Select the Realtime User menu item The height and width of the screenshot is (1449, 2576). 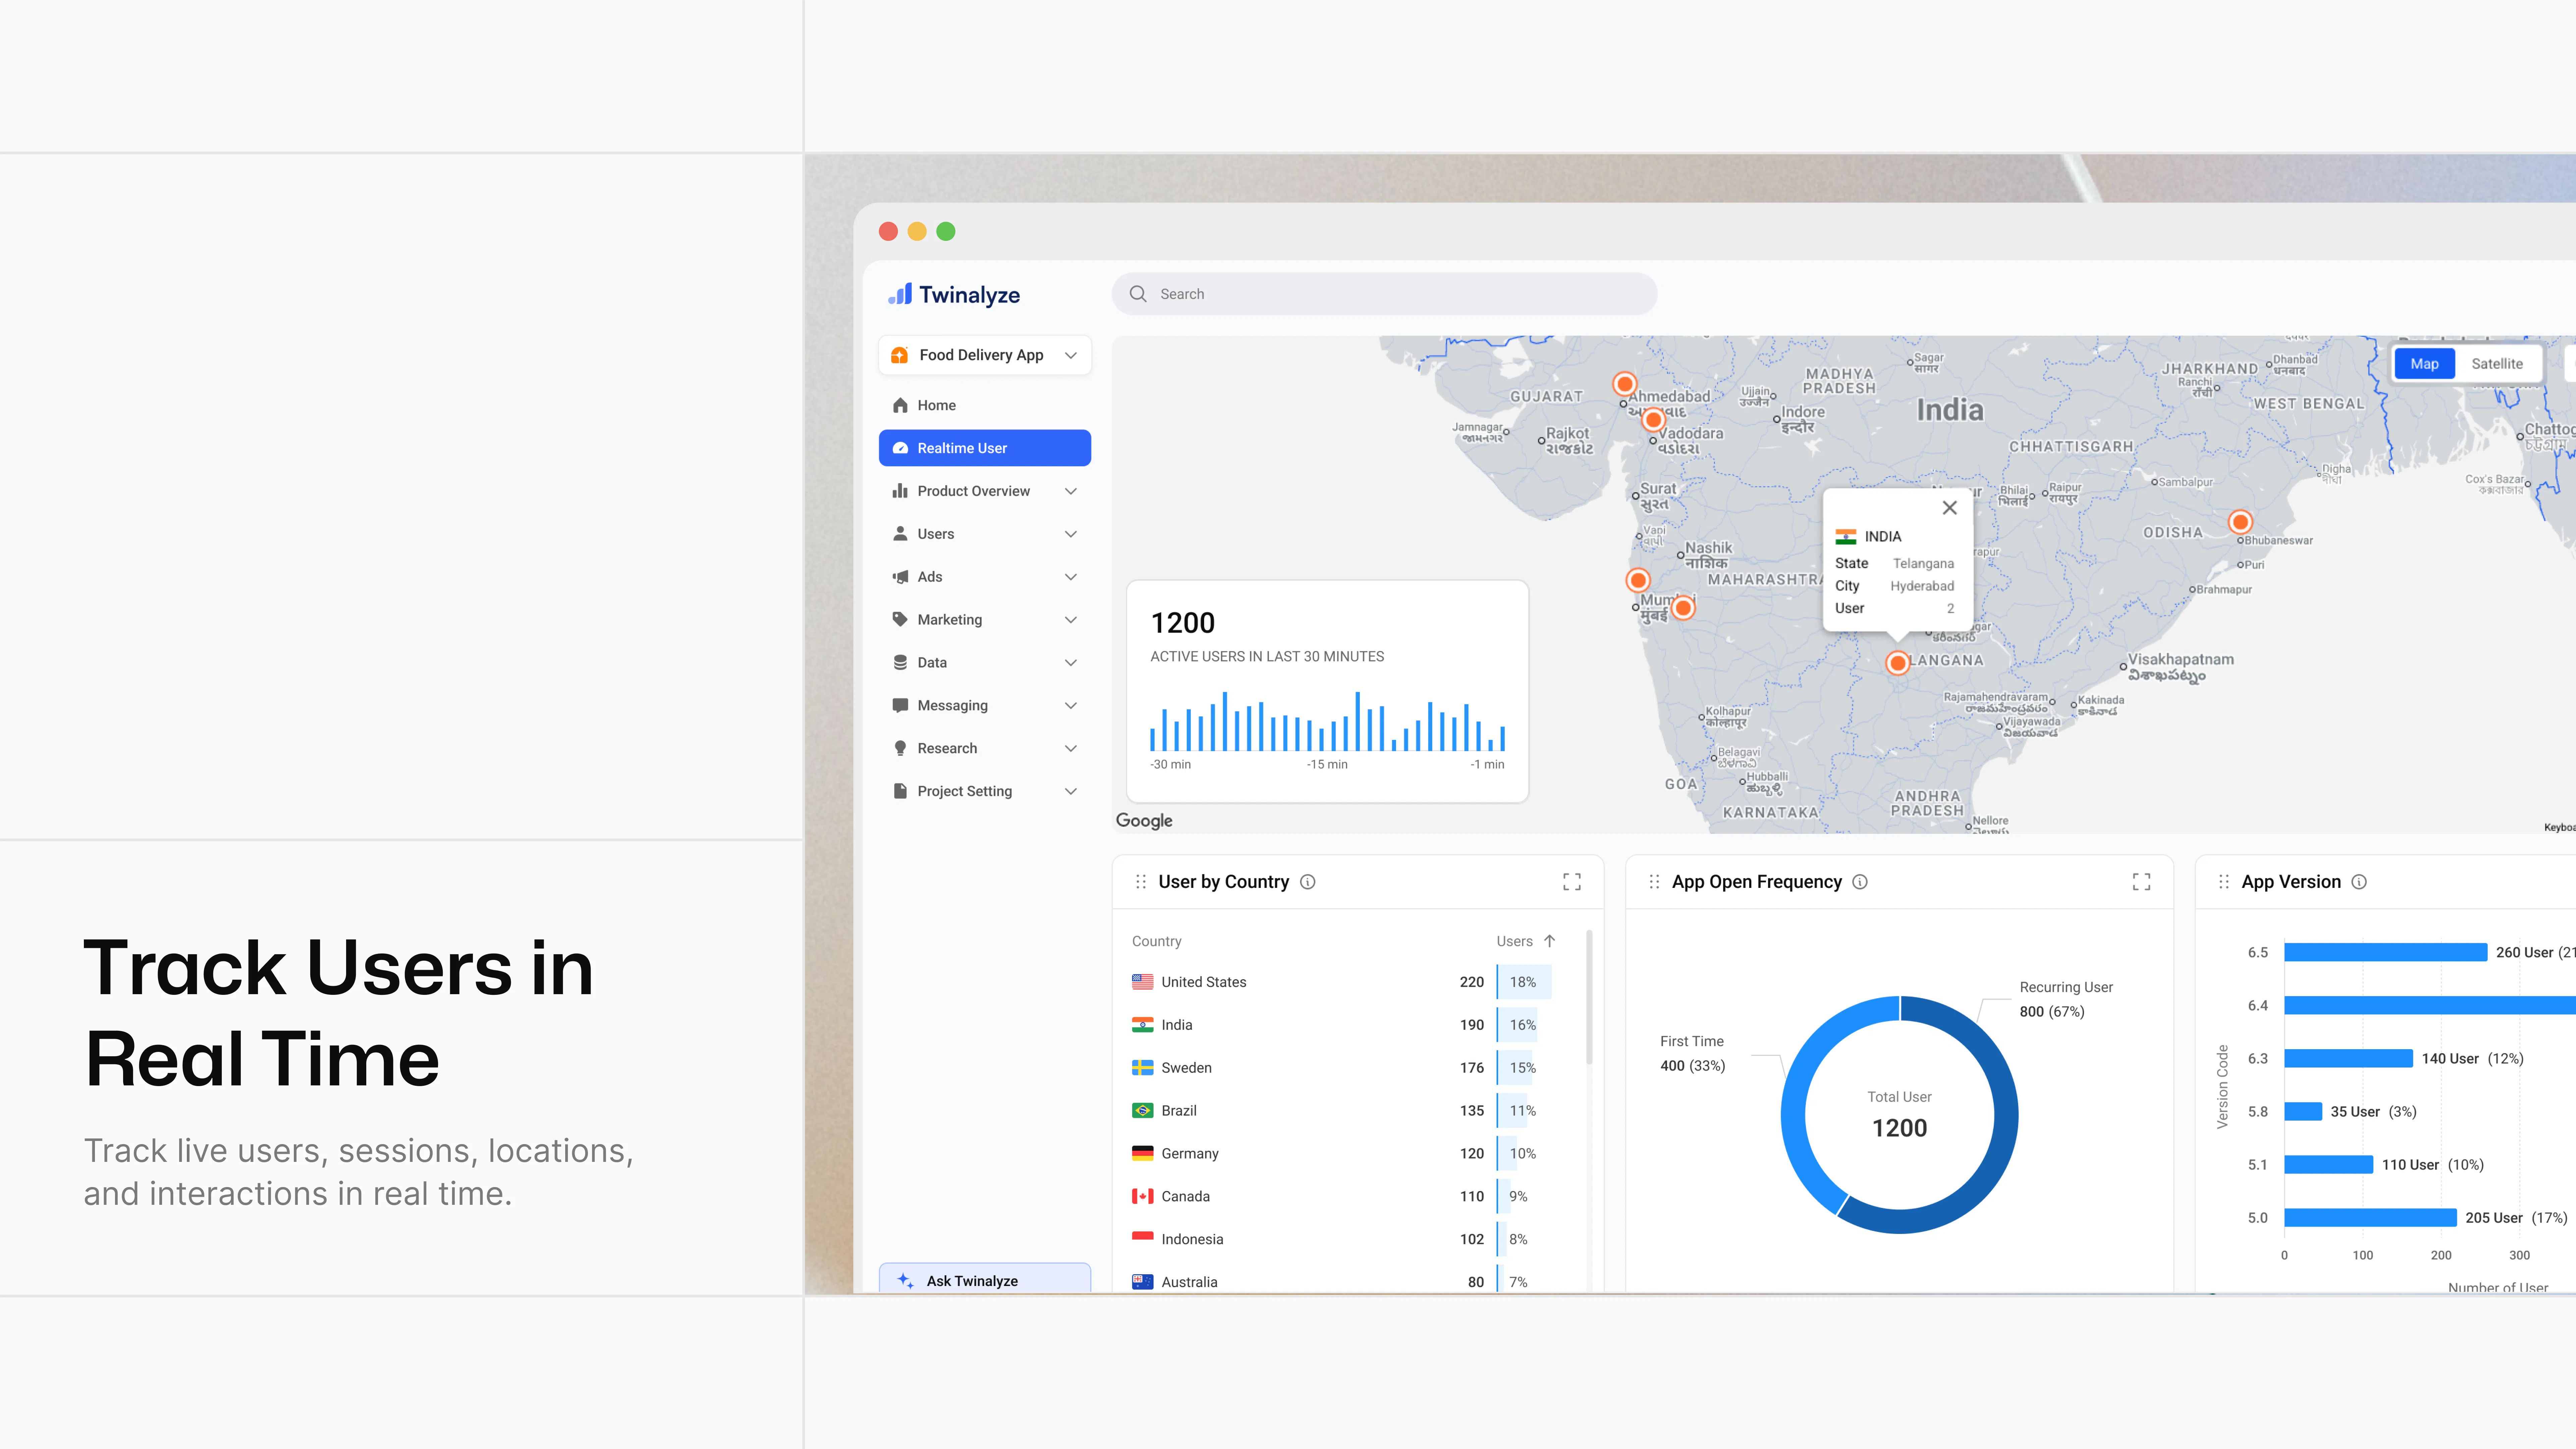(985, 448)
